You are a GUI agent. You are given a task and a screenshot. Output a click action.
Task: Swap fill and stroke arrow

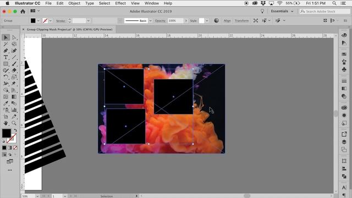15,130
